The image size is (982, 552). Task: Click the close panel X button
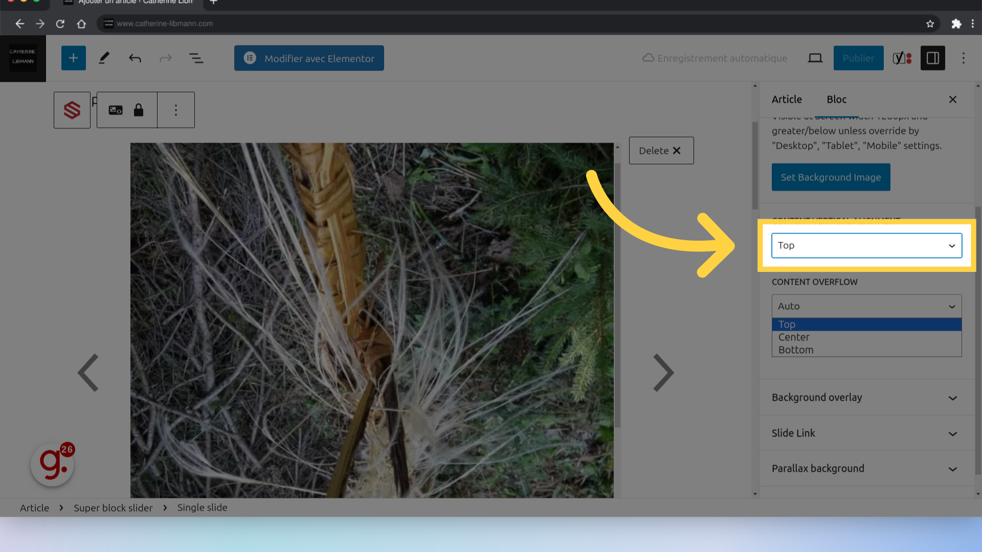tap(953, 100)
